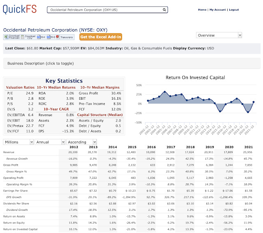
Task: Click the Capital Structure (Median) heading
Action: [100, 115]
